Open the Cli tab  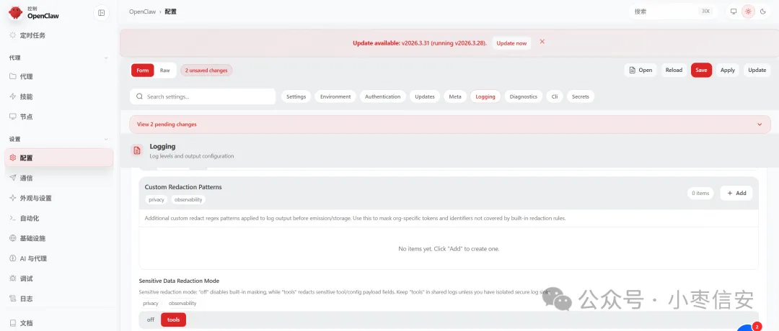(x=555, y=96)
